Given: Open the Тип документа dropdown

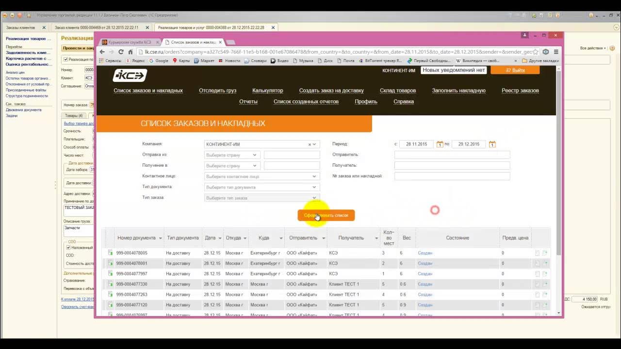Looking at the screenshot, I should 314,187.
